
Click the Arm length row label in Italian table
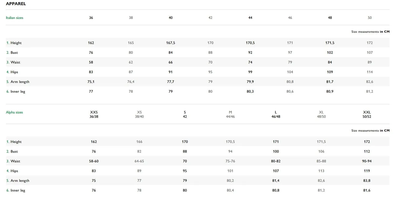(18, 82)
